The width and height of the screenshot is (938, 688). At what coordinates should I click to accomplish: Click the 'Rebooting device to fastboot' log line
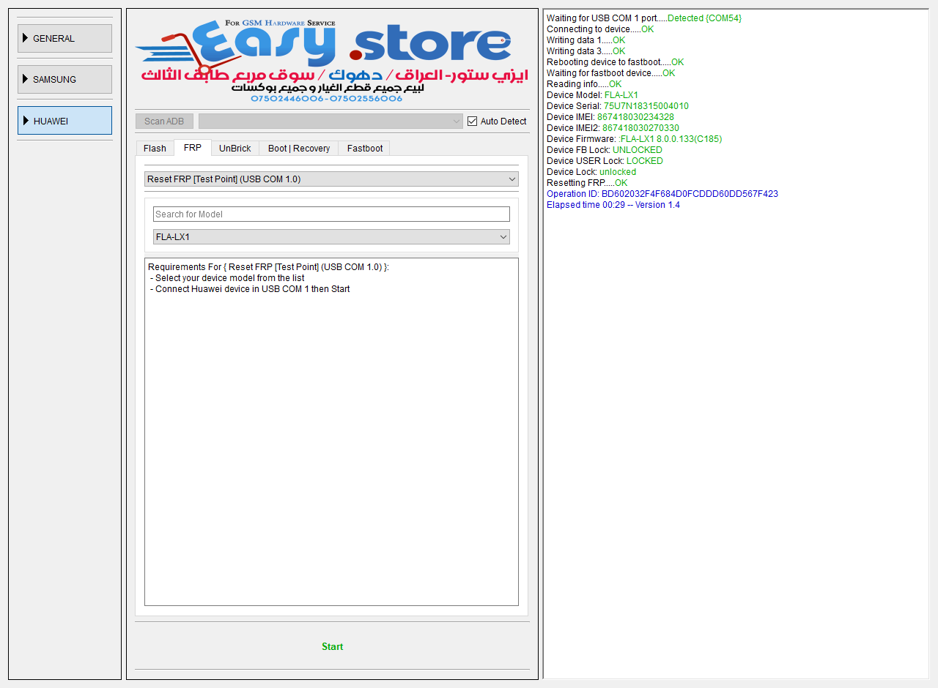click(616, 62)
